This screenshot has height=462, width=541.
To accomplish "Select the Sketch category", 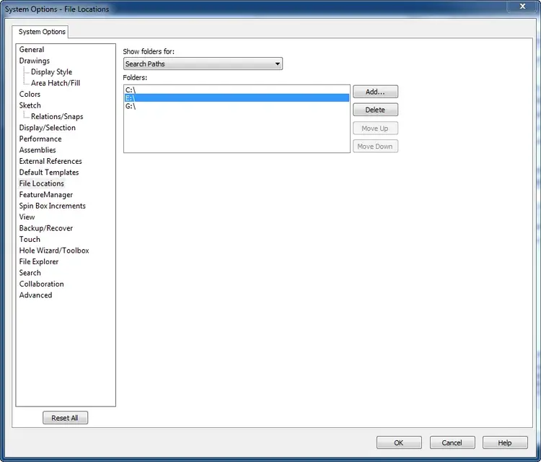I will point(30,105).
